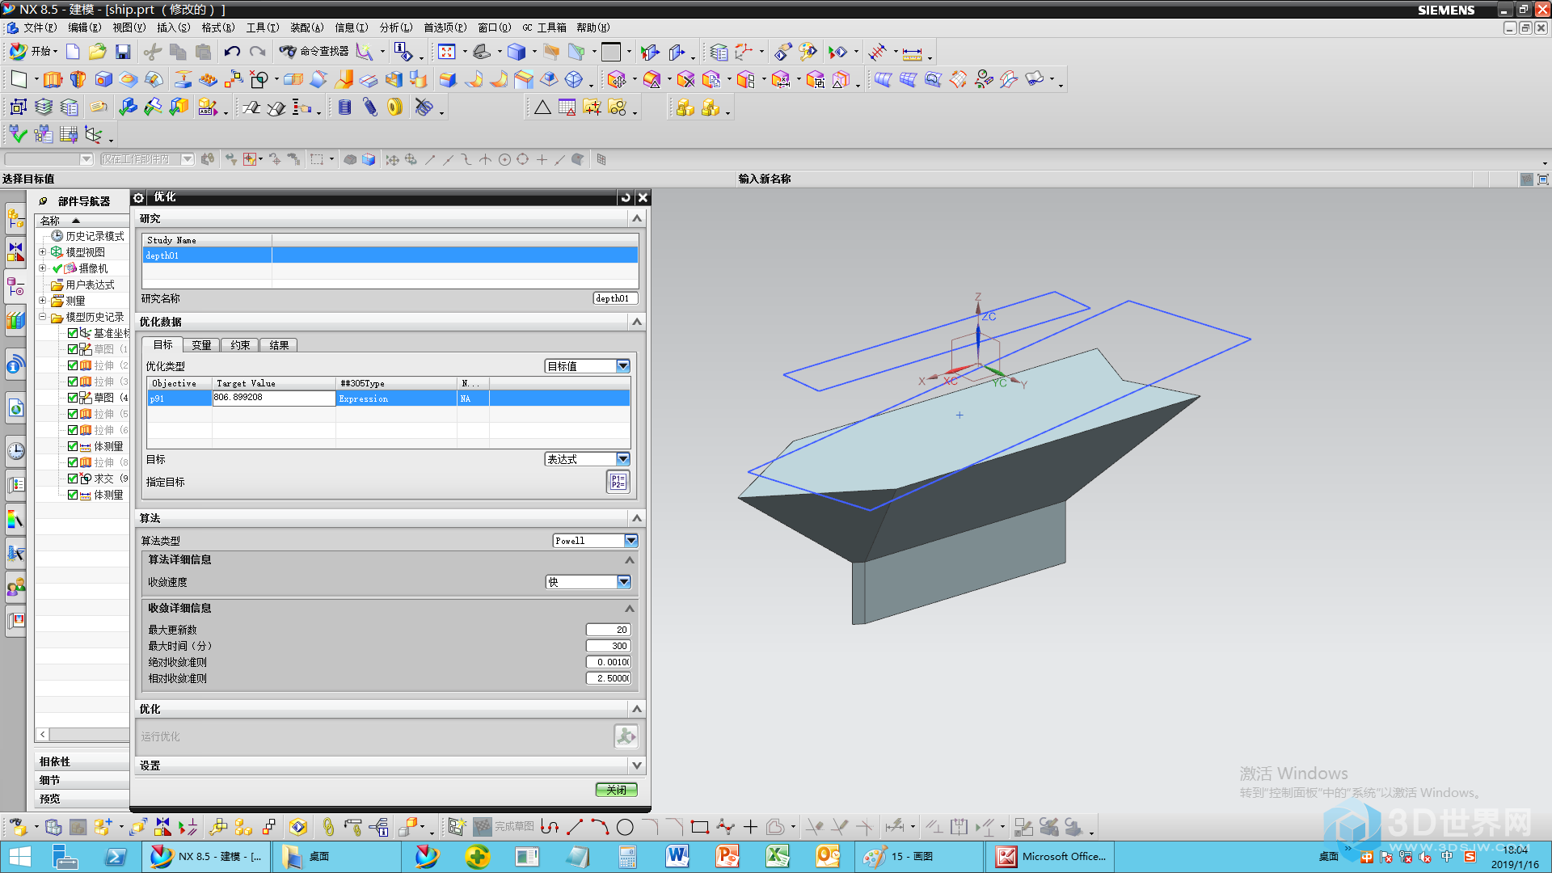Open the Command Finder binoculars tool

coord(288,52)
